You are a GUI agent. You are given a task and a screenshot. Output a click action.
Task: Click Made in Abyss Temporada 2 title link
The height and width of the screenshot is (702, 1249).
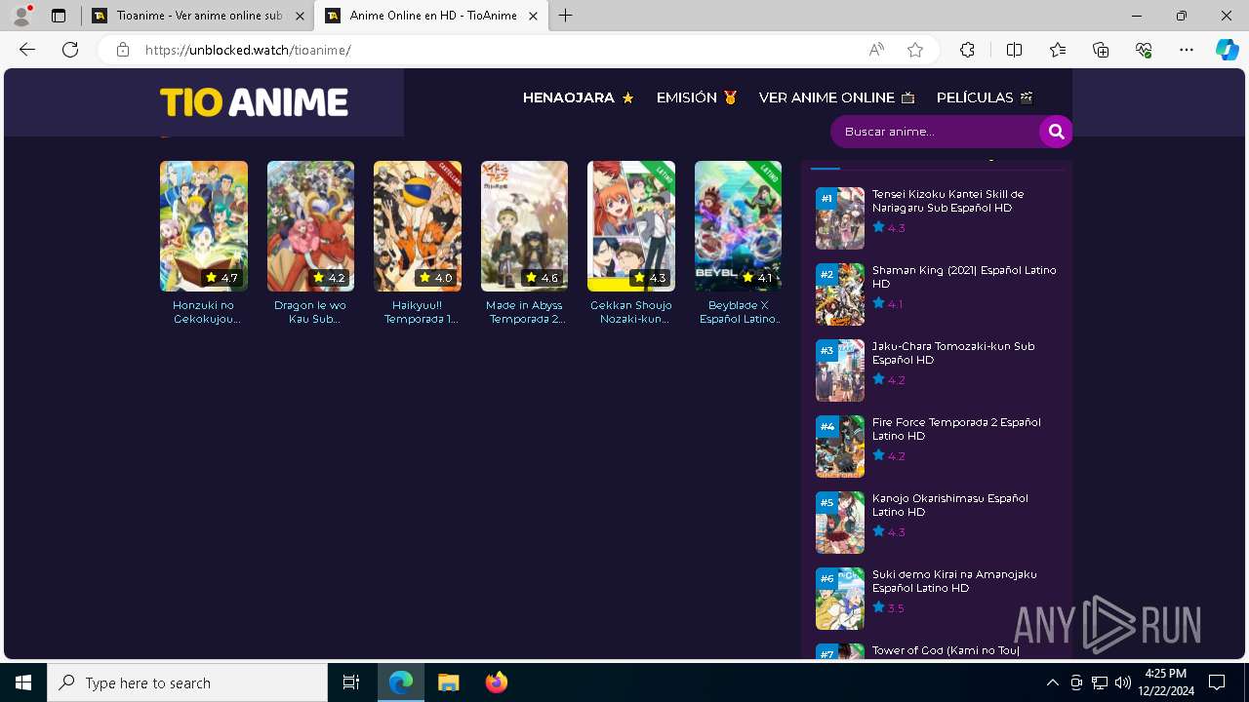(x=524, y=312)
